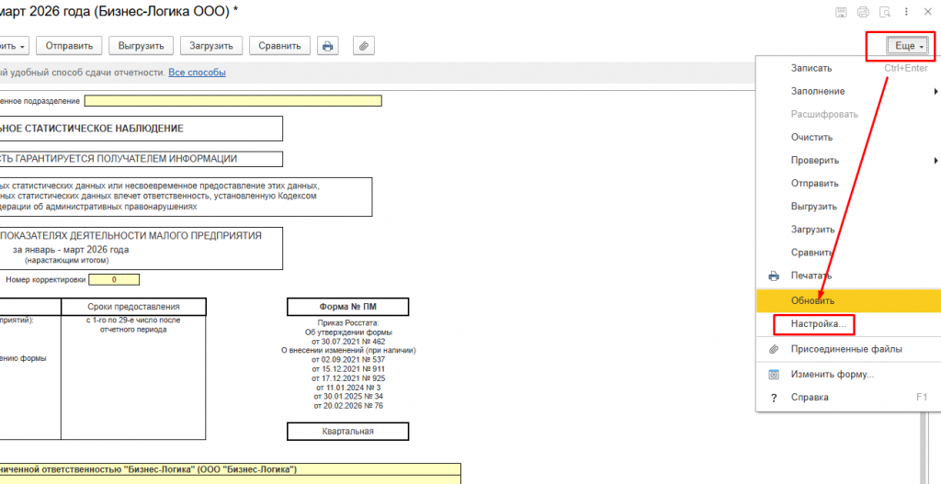The image size is (941, 484).
Task: Open print preview via the magnifier page icon
Action: 885,12
